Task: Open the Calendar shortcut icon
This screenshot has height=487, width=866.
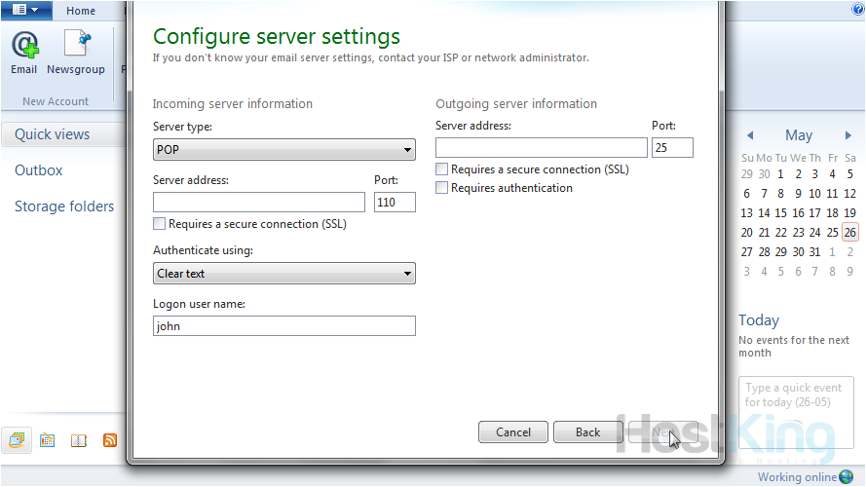Action: pos(47,440)
